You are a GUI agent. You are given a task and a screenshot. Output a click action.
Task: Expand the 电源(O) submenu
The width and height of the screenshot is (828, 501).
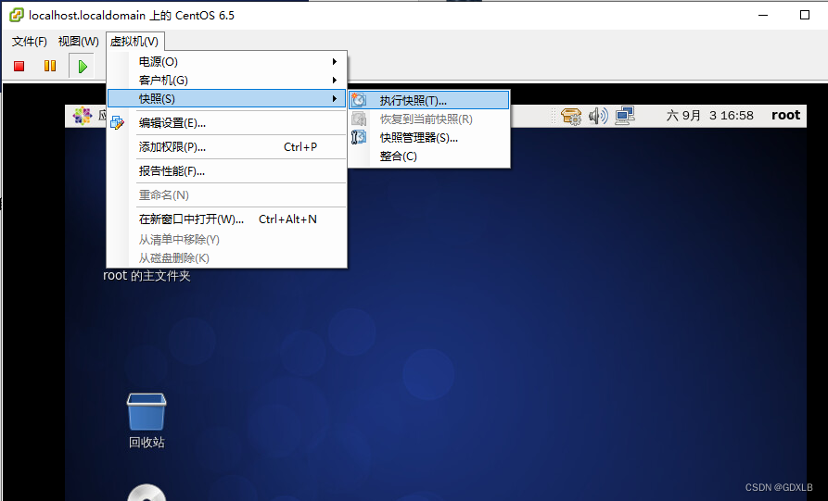[227, 62]
